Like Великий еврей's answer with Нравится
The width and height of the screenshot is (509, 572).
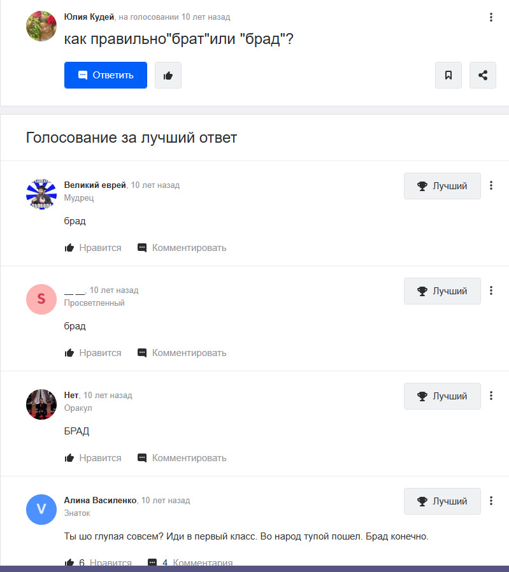pyautogui.click(x=92, y=248)
